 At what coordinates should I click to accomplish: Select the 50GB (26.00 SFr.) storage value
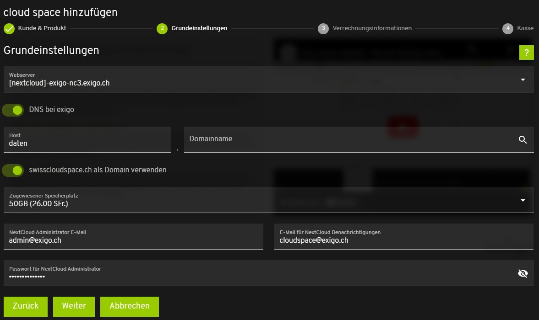point(38,204)
